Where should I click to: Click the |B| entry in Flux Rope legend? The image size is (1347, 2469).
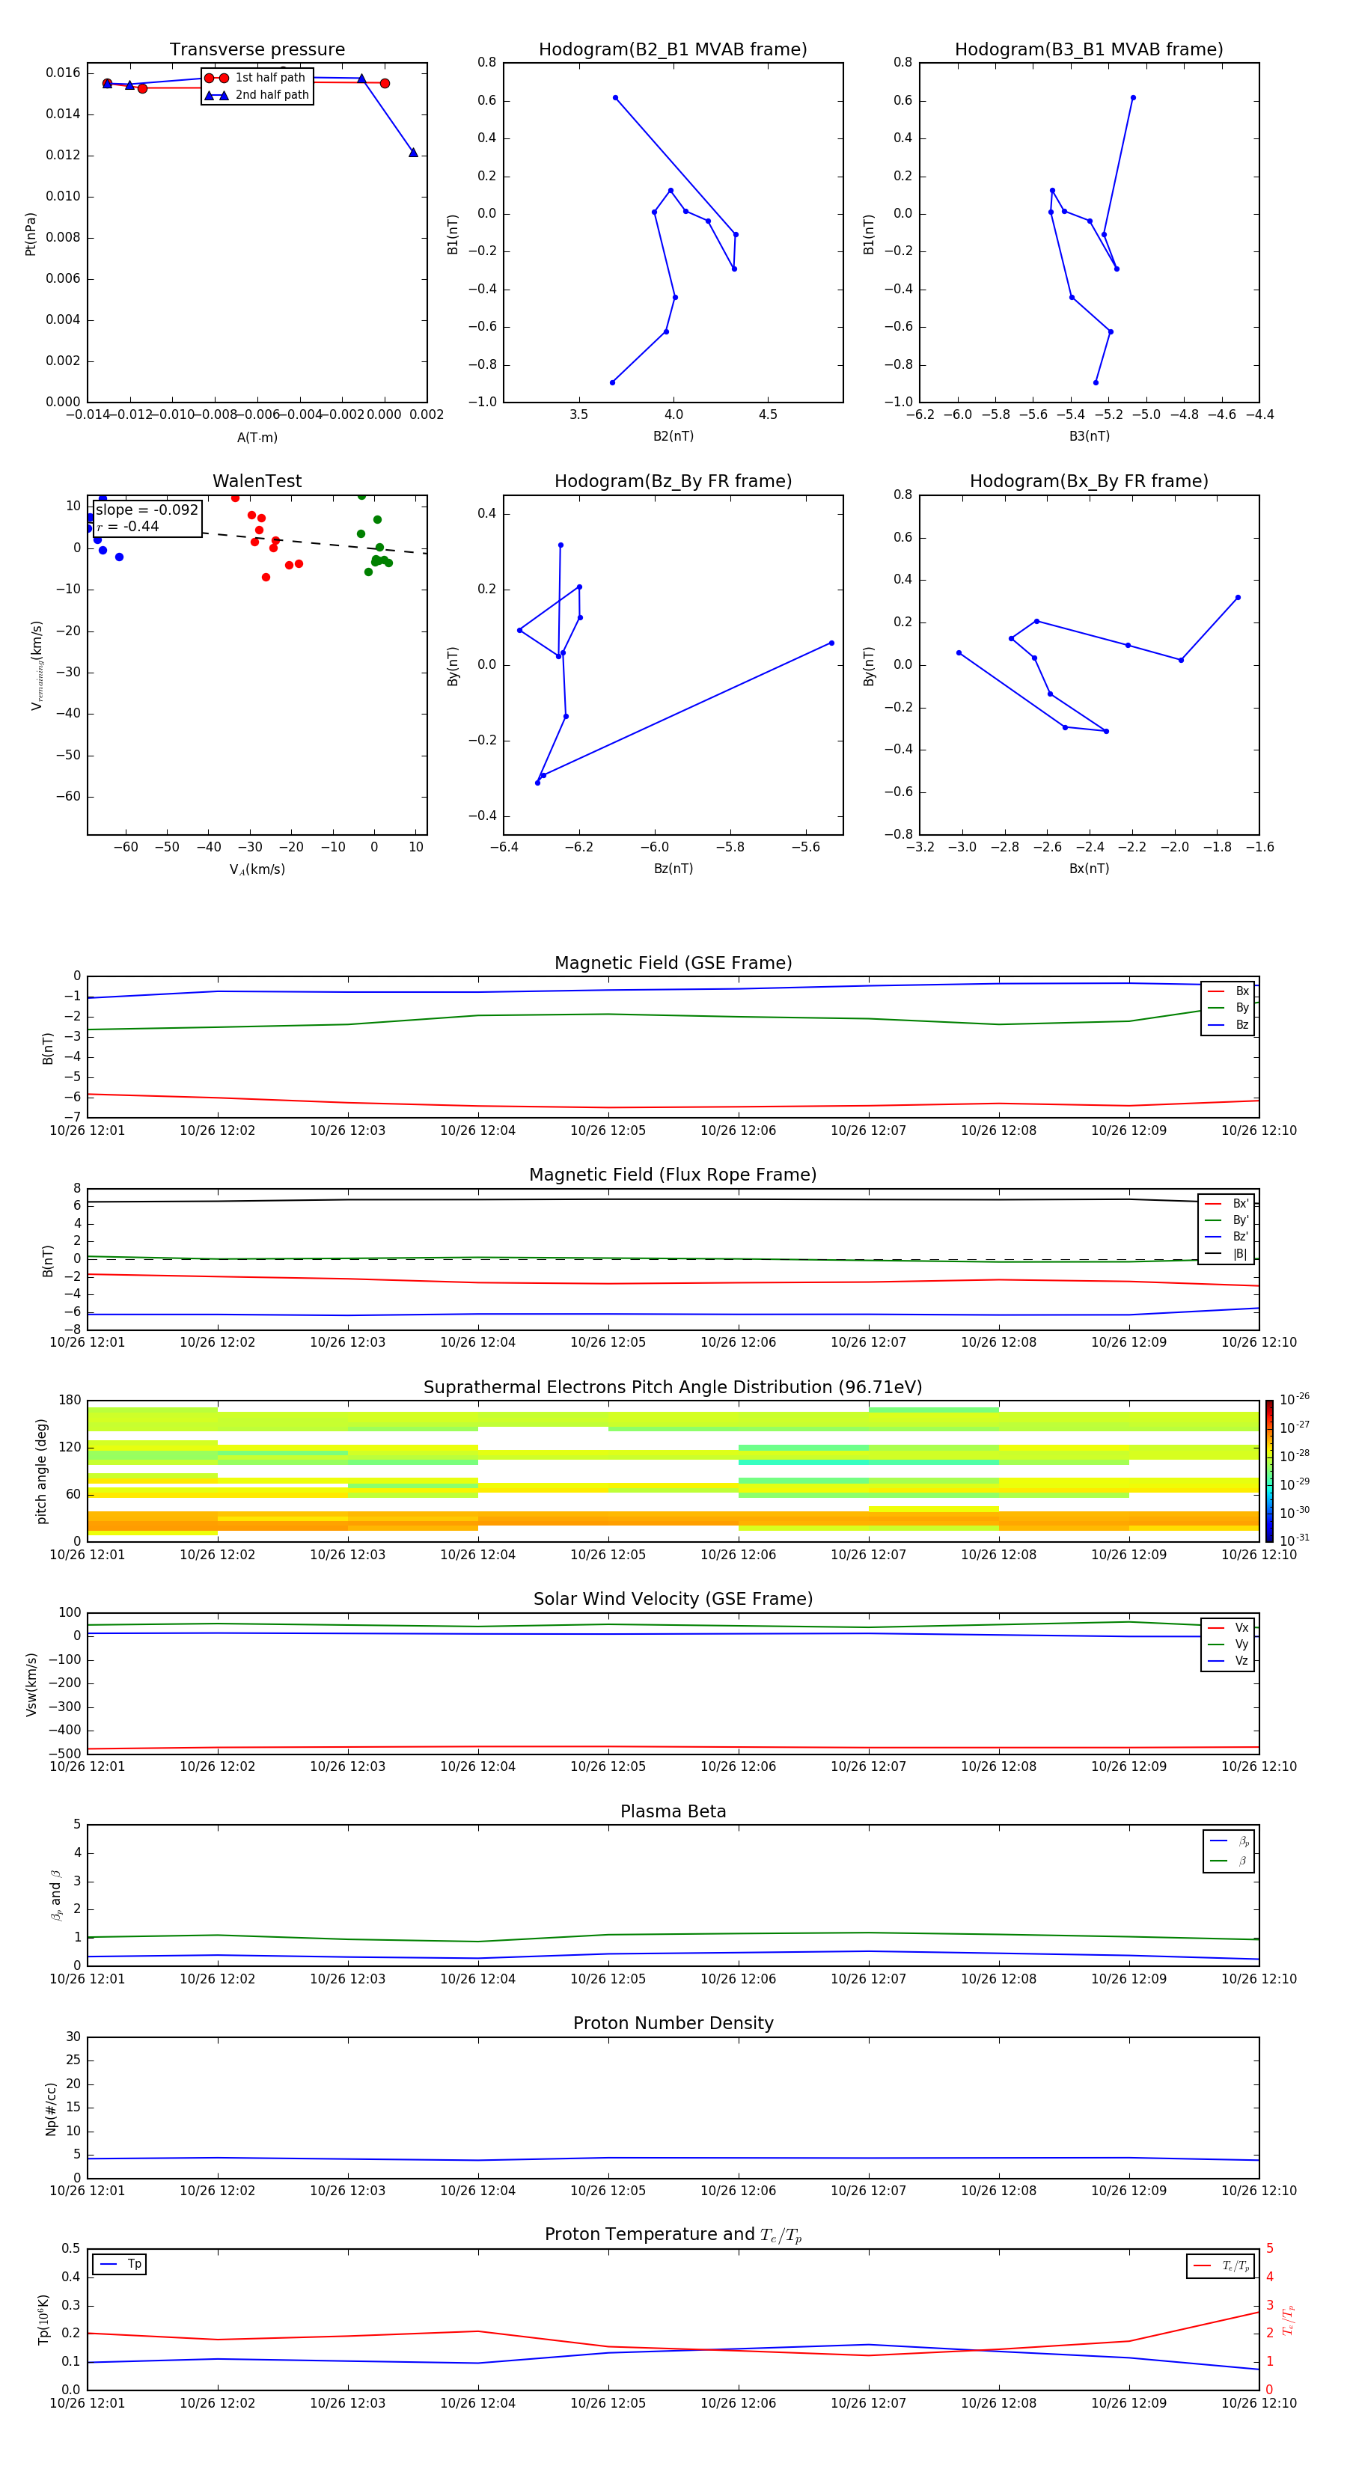coord(1227,1254)
